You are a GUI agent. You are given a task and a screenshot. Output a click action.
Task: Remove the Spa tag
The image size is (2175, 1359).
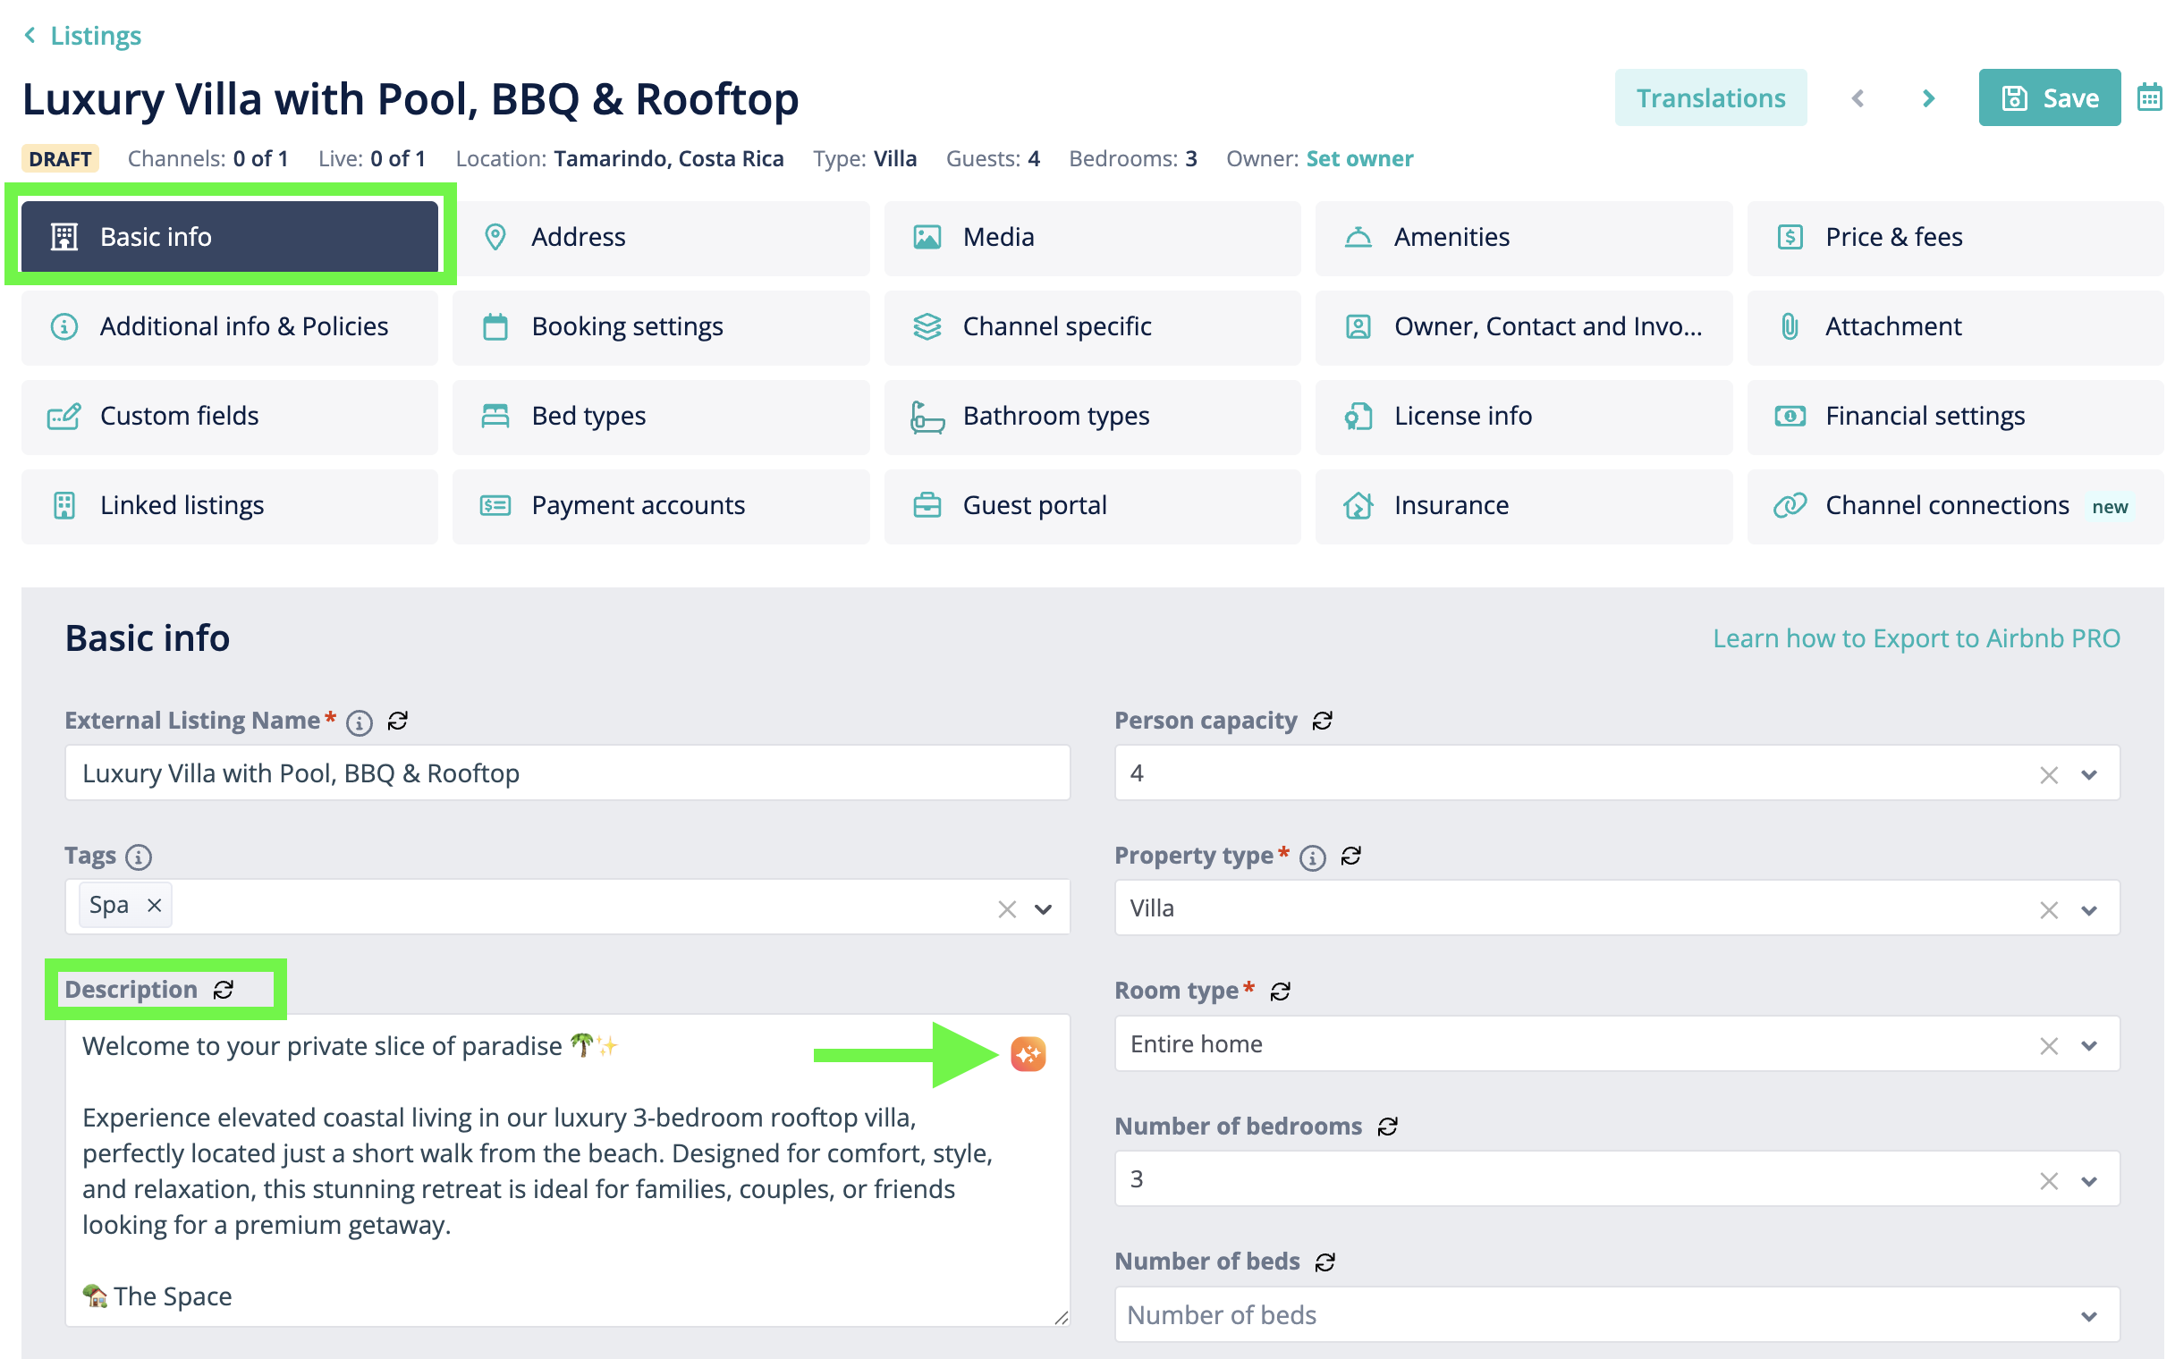[x=155, y=905]
